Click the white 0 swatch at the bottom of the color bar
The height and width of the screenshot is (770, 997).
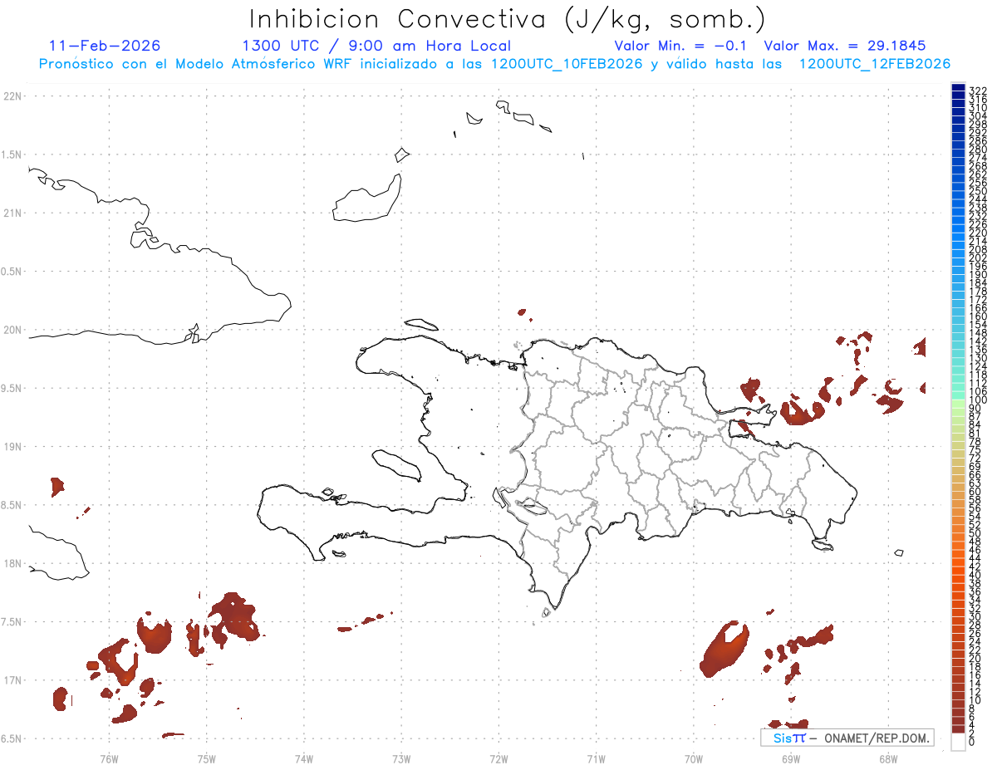coord(958,743)
